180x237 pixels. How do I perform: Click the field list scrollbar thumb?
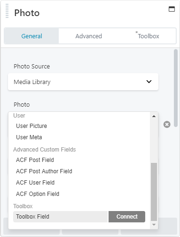pos(154,192)
